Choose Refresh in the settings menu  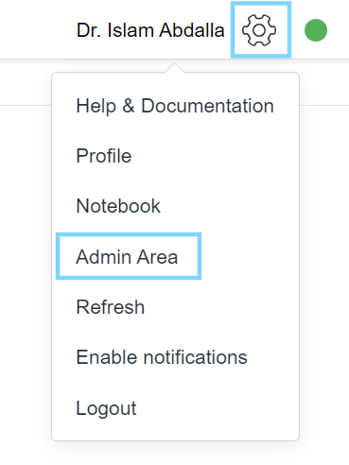(111, 307)
